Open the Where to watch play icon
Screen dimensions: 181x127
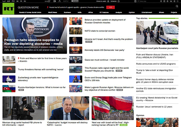click(x=108, y=1)
